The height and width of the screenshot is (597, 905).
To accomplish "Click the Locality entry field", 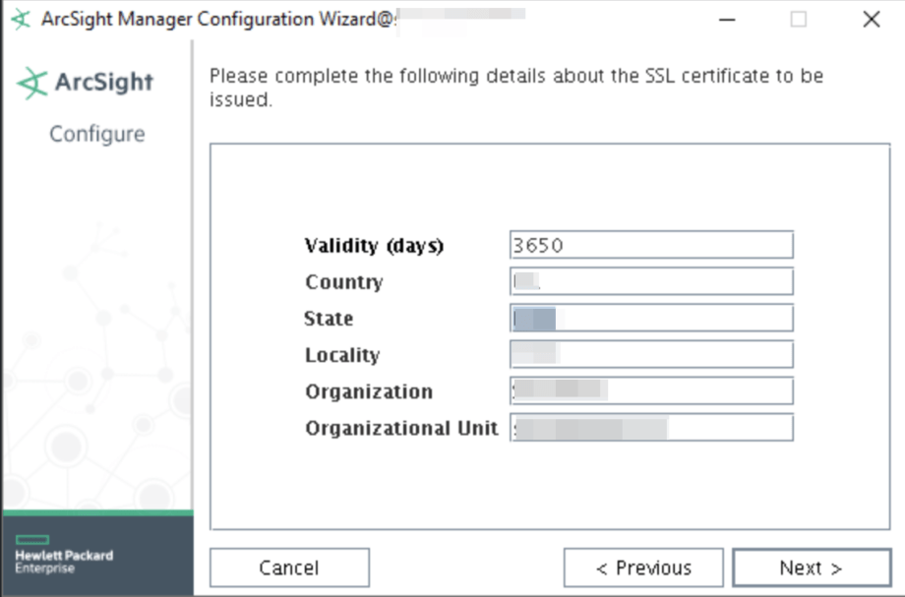I will [x=649, y=354].
